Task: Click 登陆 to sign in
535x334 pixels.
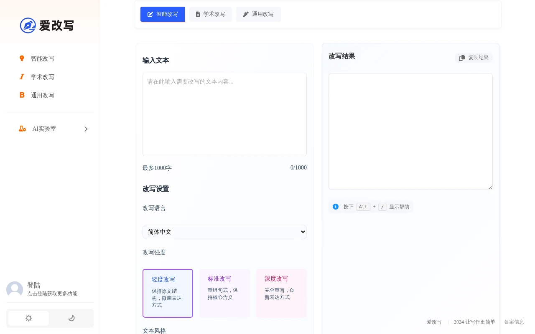Action: 34,285
